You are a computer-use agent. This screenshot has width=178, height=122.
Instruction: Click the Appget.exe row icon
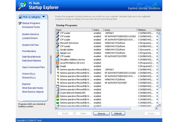pos(58,53)
